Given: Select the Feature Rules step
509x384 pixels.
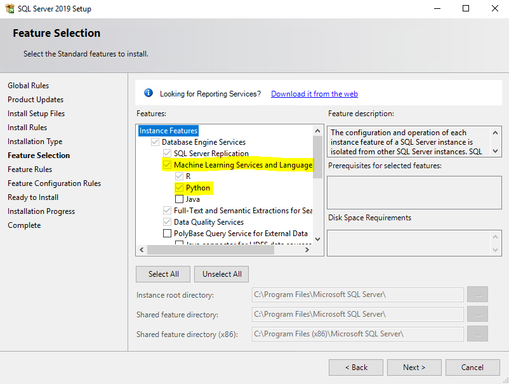Looking at the screenshot, I should (x=30, y=169).
